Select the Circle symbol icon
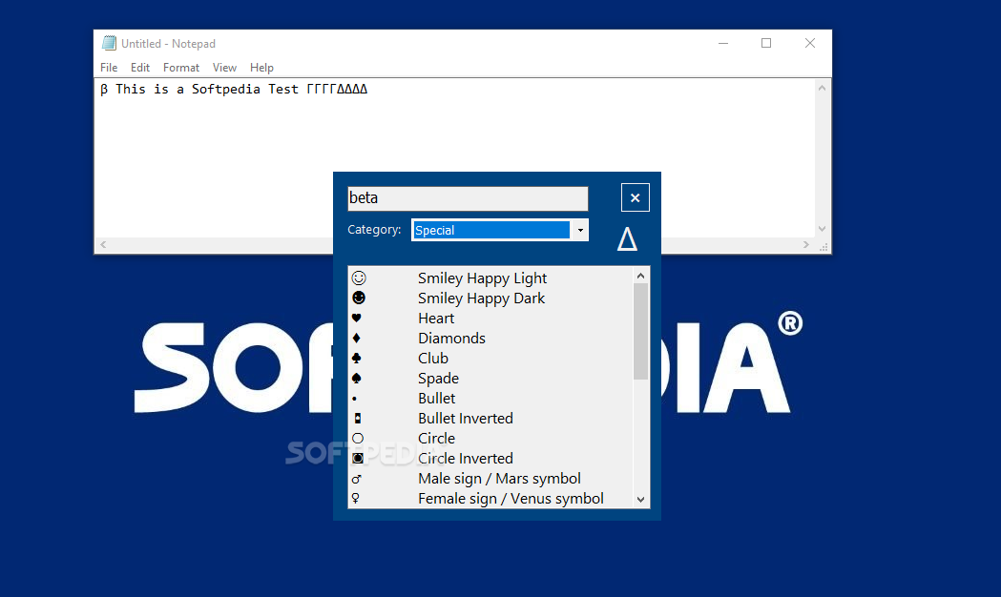Image resolution: width=1001 pixels, height=597 pixels. 358,438
